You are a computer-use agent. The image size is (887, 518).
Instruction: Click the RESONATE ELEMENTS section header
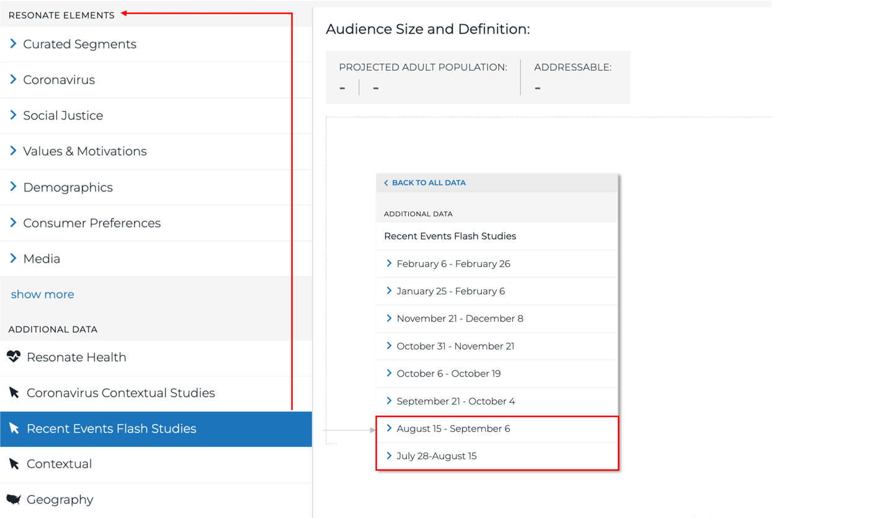[x=61, y=15]
